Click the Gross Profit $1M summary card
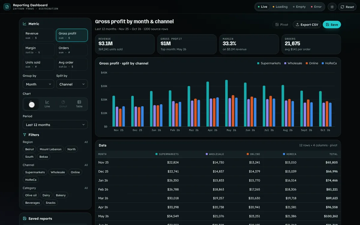Image resolution: width=360 pixels, height=225 pixels. [x=187, y=44]
